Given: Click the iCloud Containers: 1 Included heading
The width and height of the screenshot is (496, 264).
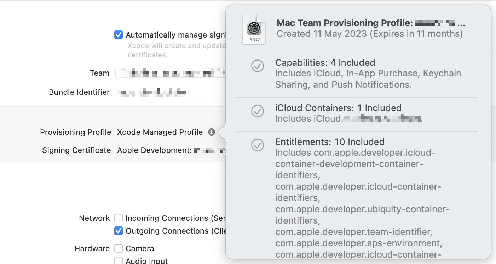Looking at the screenshot, I should coord(338,108).
